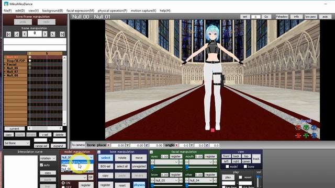Click the previous mouth morph arrow
Screen dimensions: 335x188
coord(187,162)
